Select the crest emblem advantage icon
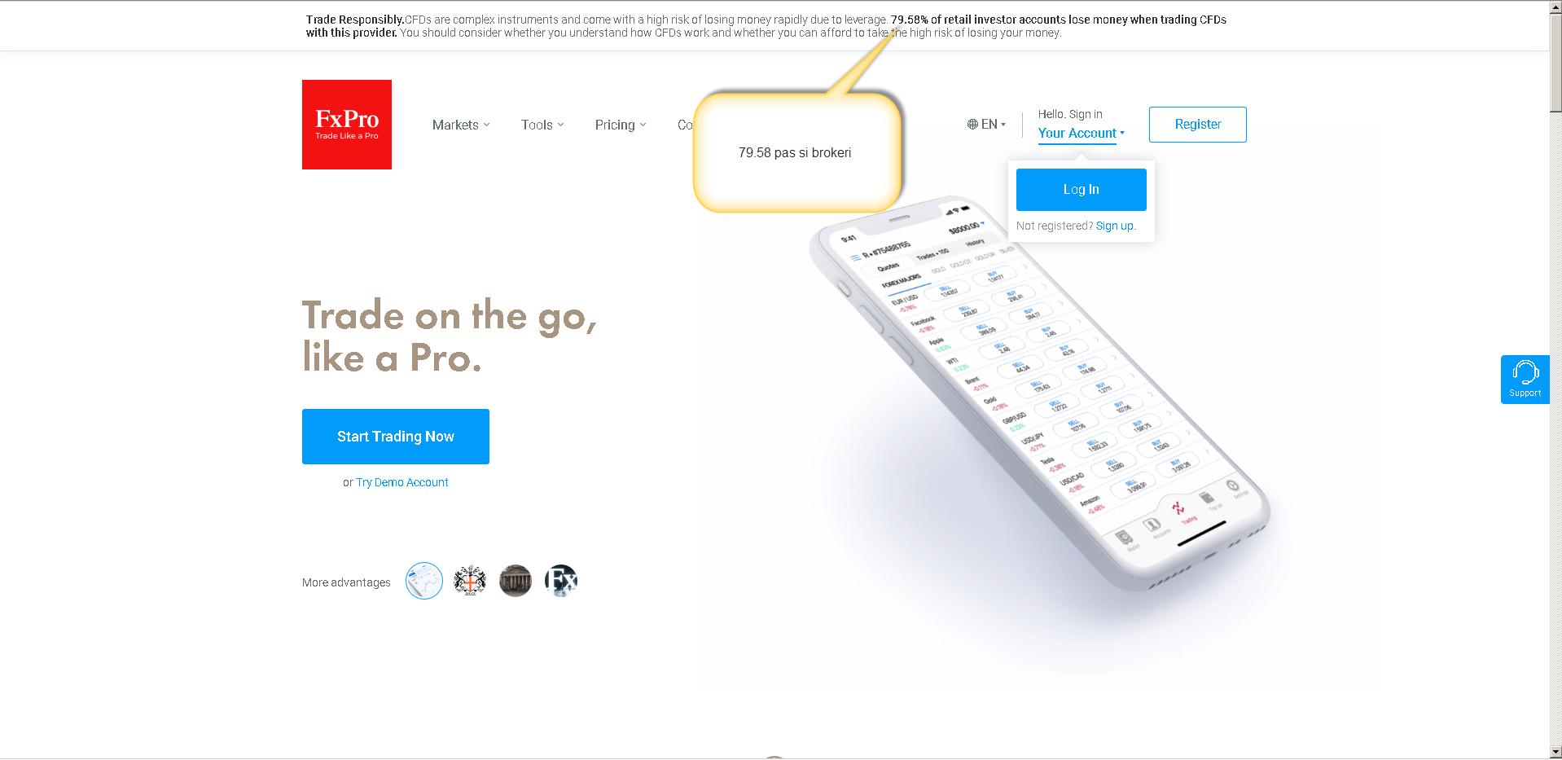 tap(470, 581)
